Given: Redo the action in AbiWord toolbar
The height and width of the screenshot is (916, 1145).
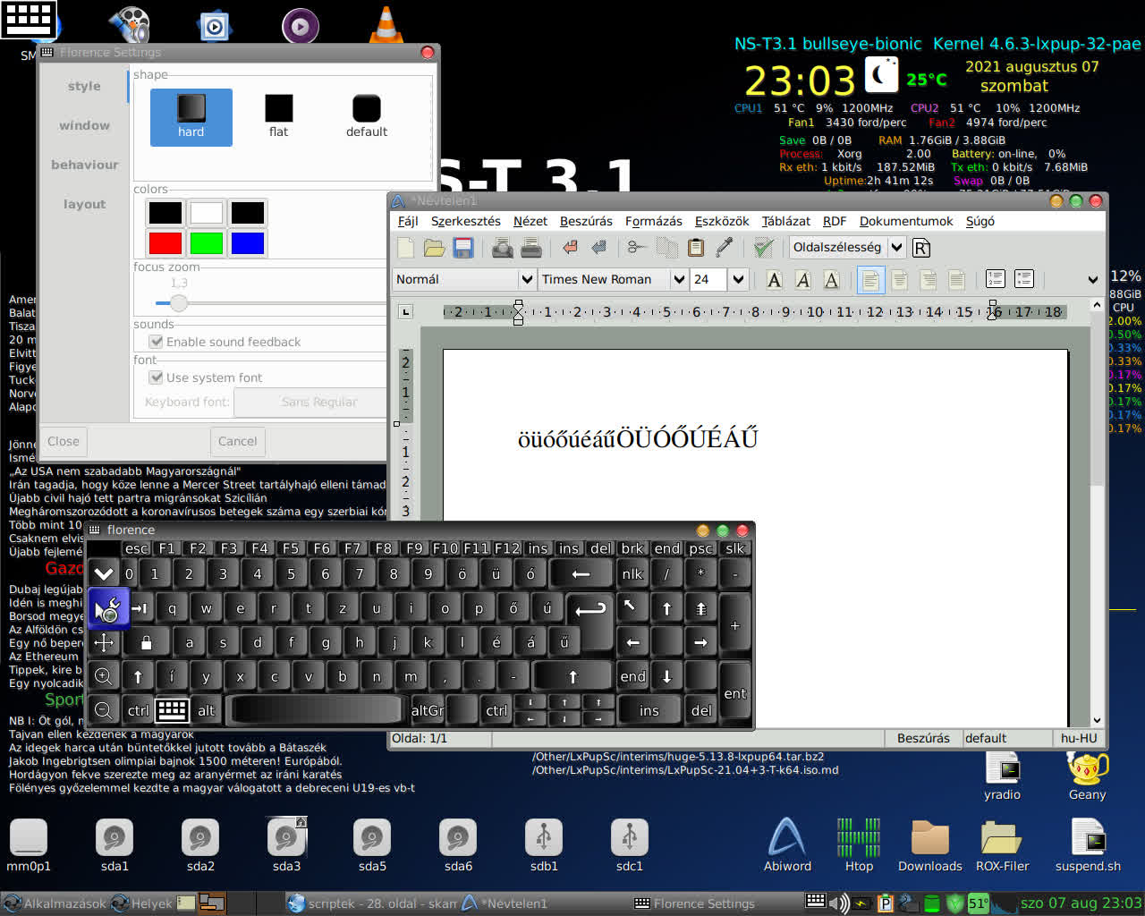Looking at the screenshot, I should pyautogui.click(x=598, y=248).
